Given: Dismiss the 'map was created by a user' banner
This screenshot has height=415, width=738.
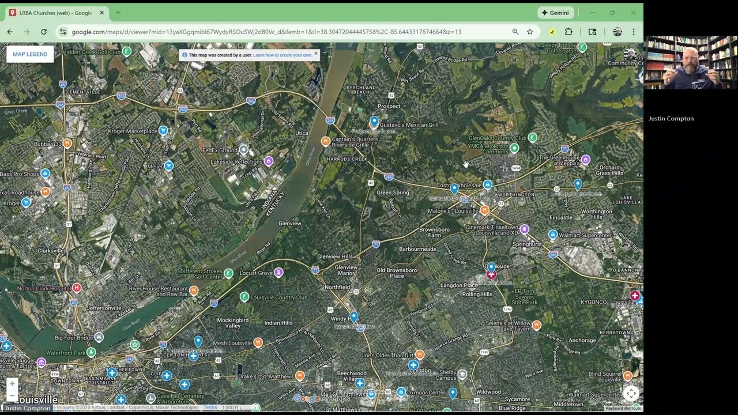Looking at the screenshot, I should coord(315,53).
